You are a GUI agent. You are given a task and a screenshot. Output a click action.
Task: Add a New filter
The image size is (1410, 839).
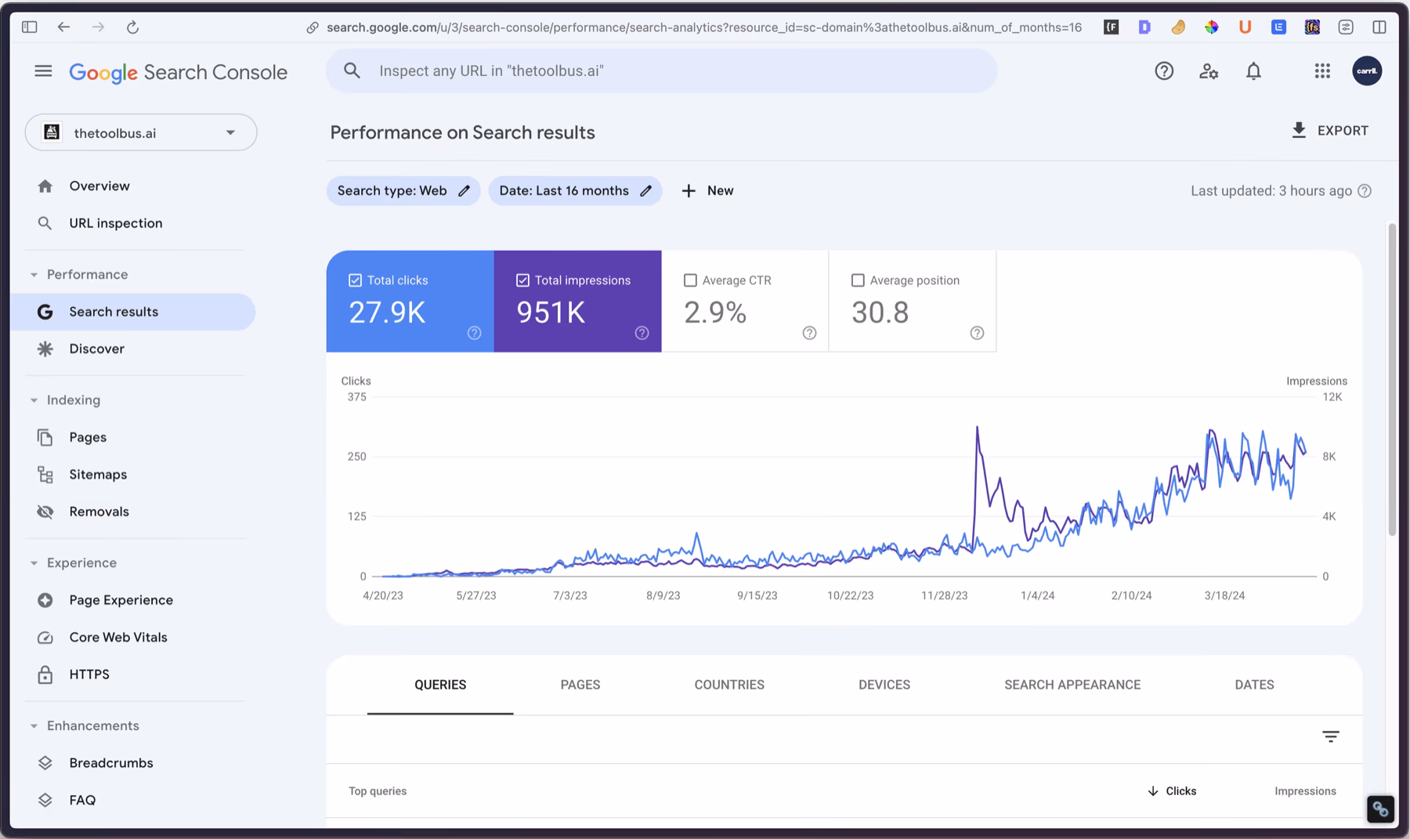(707, 190)
